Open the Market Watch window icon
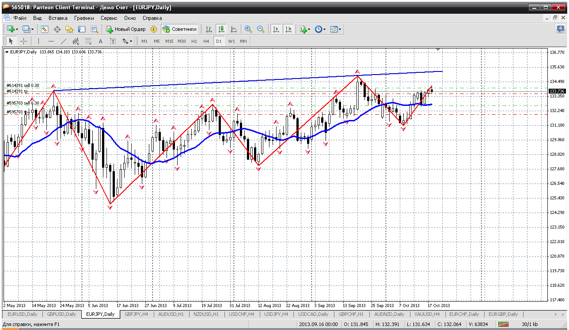Screen dimensions: 569x330 pyautogui.click(x=45, y=29)
